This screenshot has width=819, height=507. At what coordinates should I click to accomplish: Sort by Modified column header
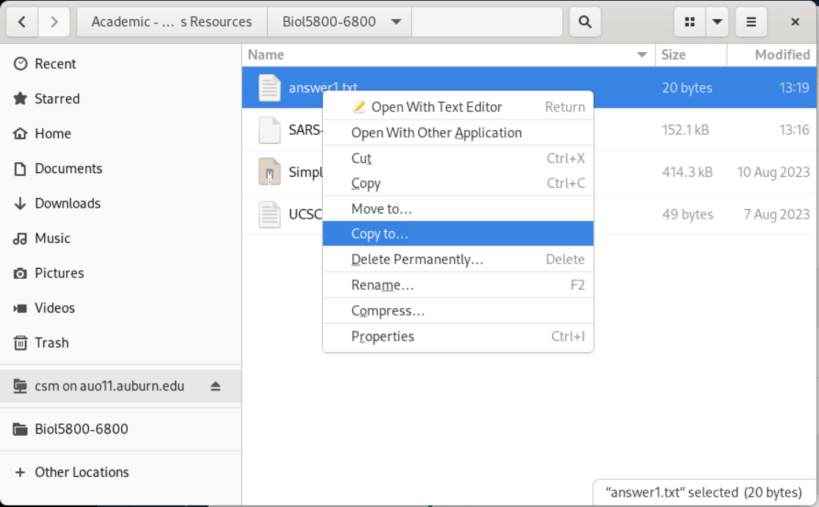tap(772, 55)
